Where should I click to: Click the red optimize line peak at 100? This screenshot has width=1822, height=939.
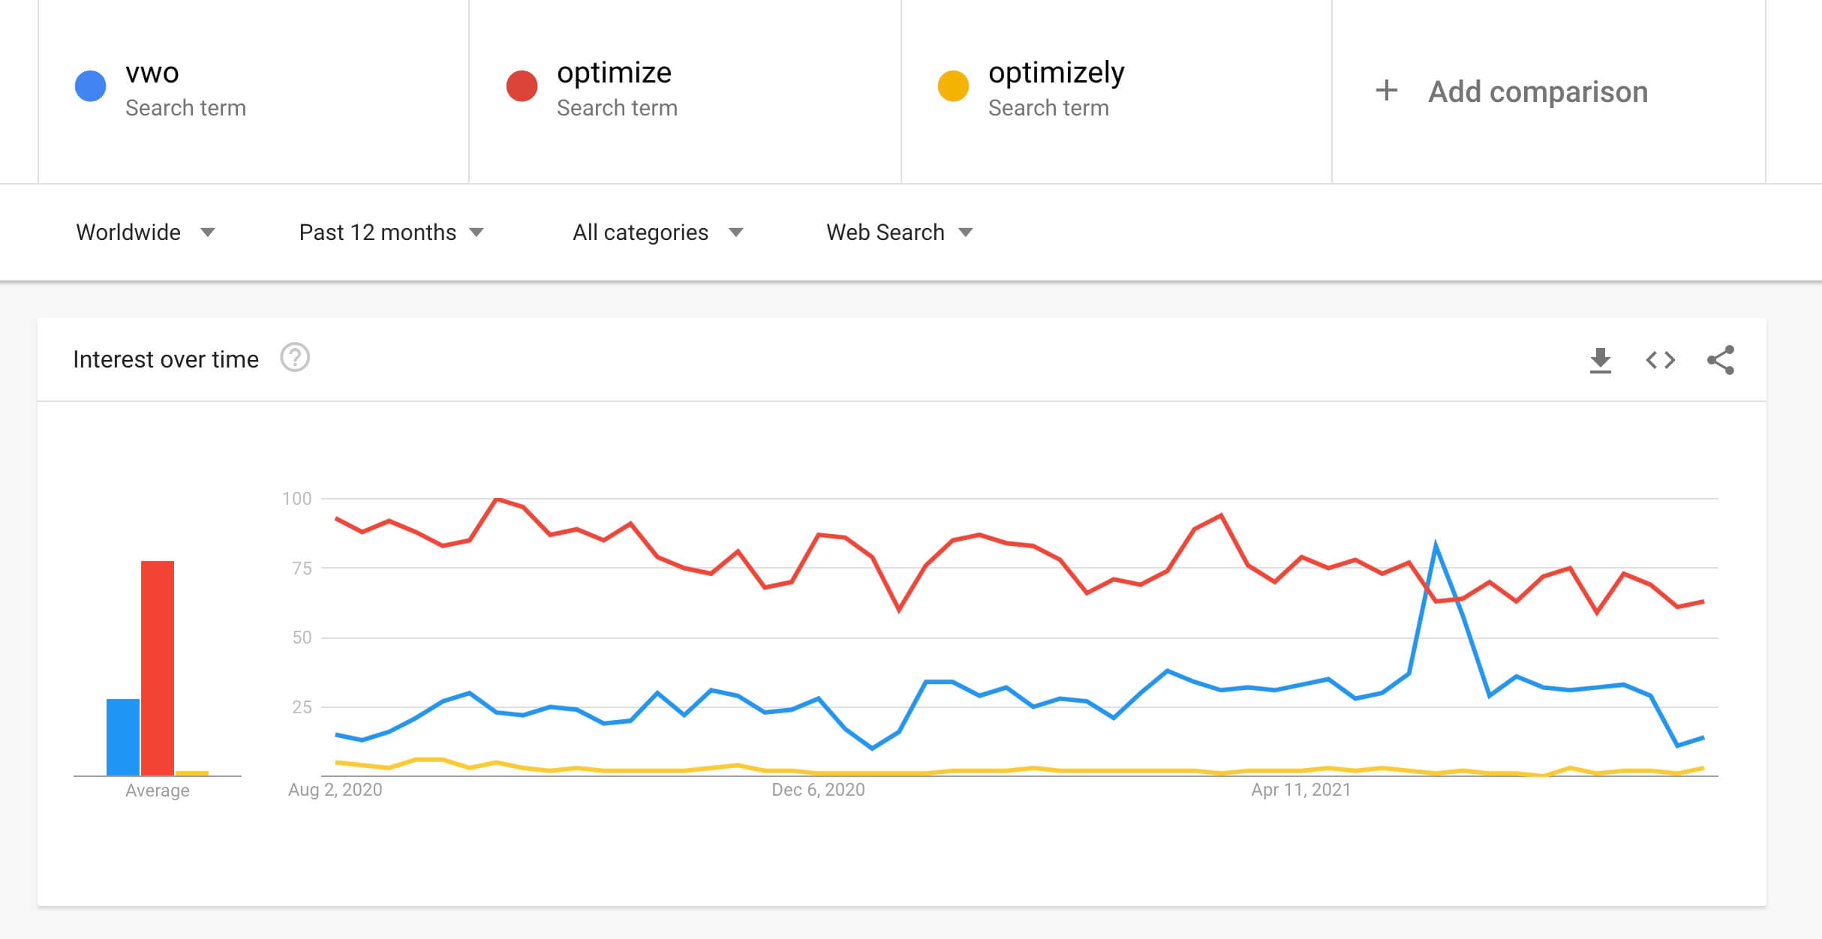tap(497, 499)
